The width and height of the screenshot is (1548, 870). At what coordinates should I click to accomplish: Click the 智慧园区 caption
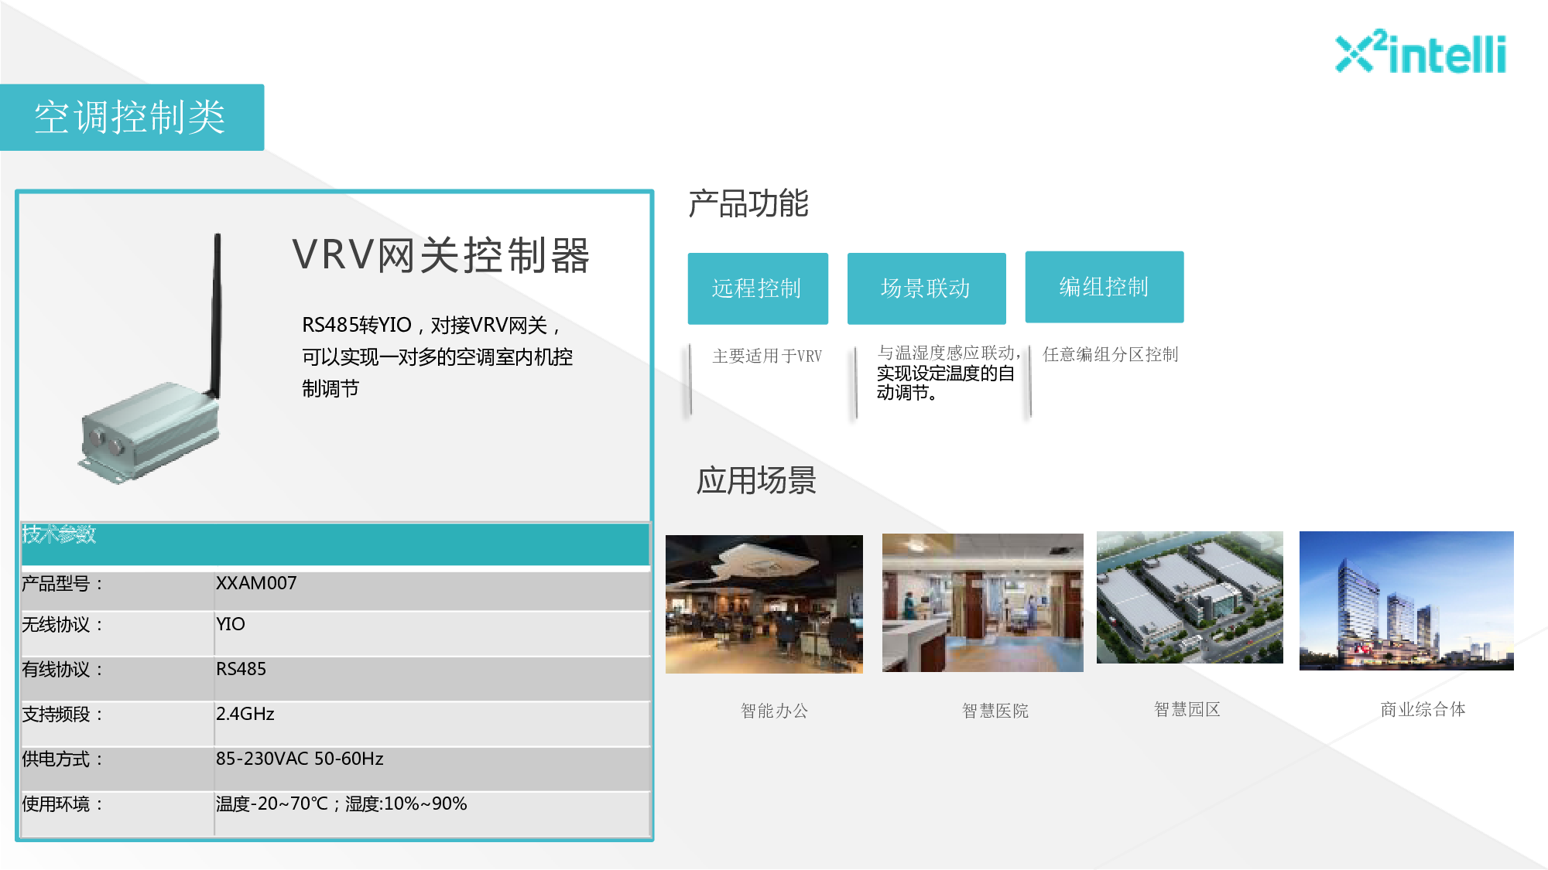1187,709
